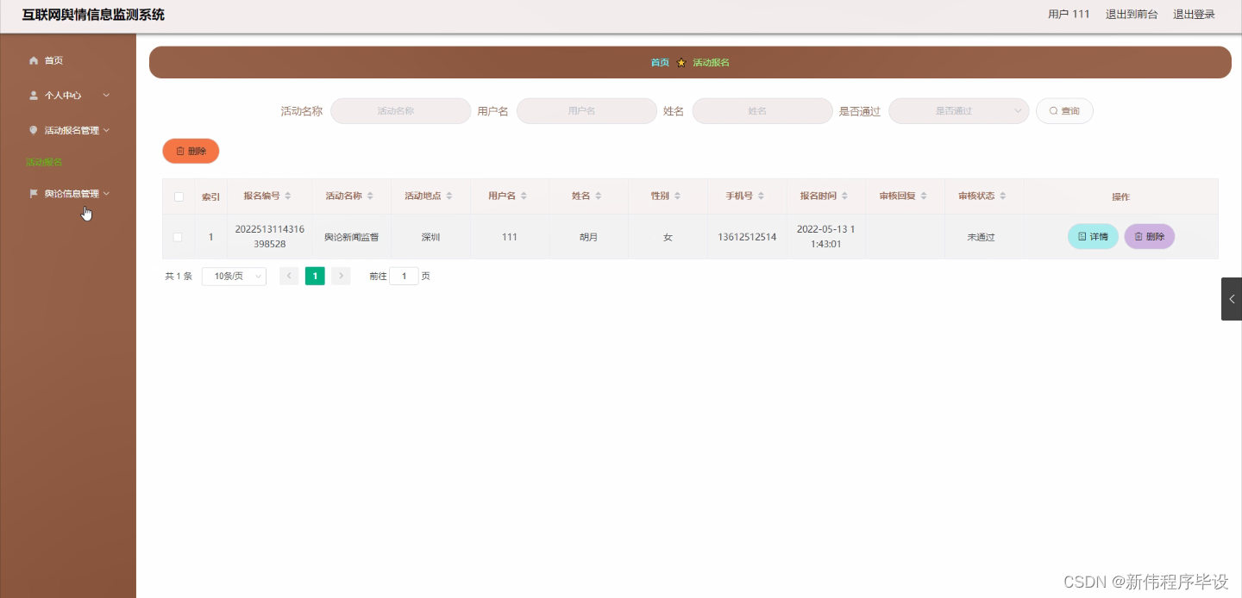Click 首页 link in the breadcrumb
Viewport: 1242px width, 598px height.
coord(660,63)
